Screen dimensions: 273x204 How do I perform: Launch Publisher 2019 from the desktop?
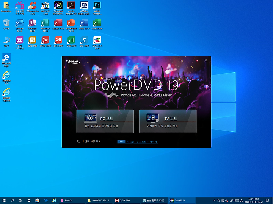[45, 25]
